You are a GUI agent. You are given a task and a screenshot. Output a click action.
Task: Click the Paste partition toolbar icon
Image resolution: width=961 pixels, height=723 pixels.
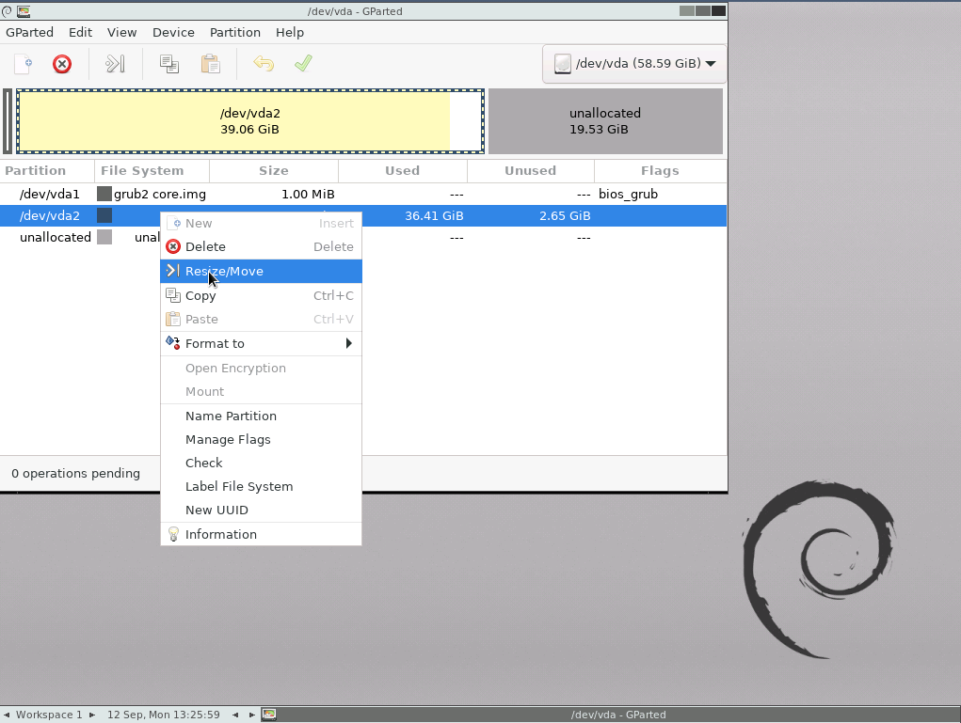[210, 64]
